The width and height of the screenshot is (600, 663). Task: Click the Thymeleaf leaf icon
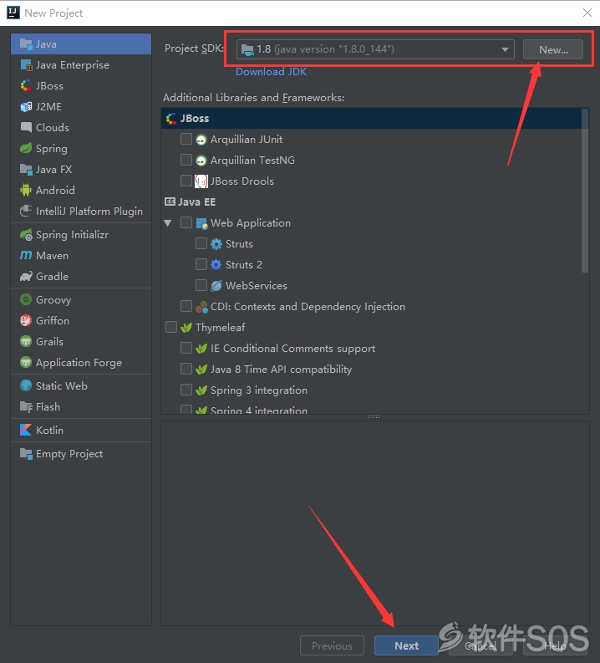(186, 328)
